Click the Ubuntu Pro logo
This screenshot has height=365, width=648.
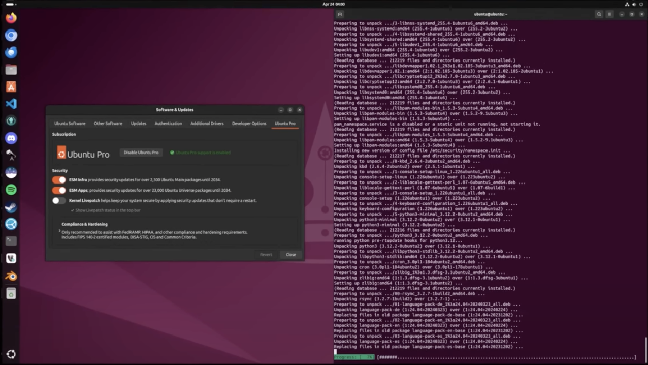click(x=83, y=153)
